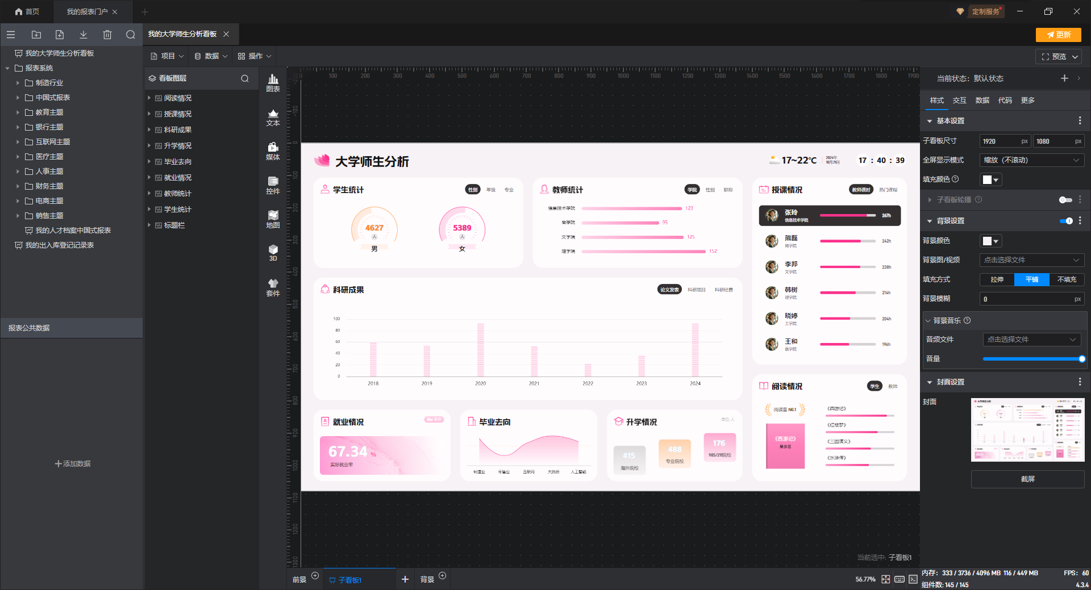Open 背景设置 section options menu

coord(1080,220)
